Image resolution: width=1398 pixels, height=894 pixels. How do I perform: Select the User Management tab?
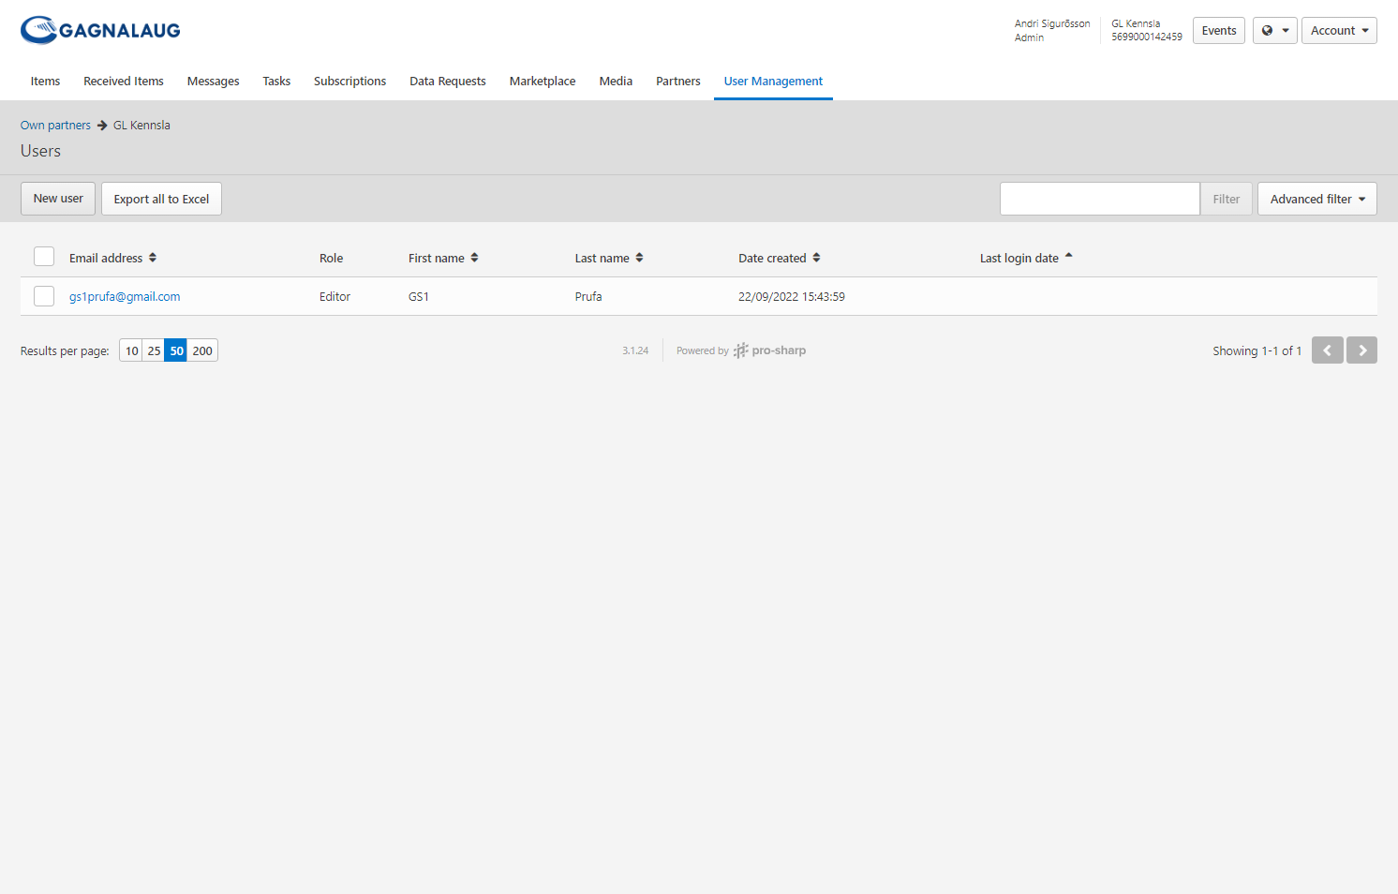[x=773, y=81]
